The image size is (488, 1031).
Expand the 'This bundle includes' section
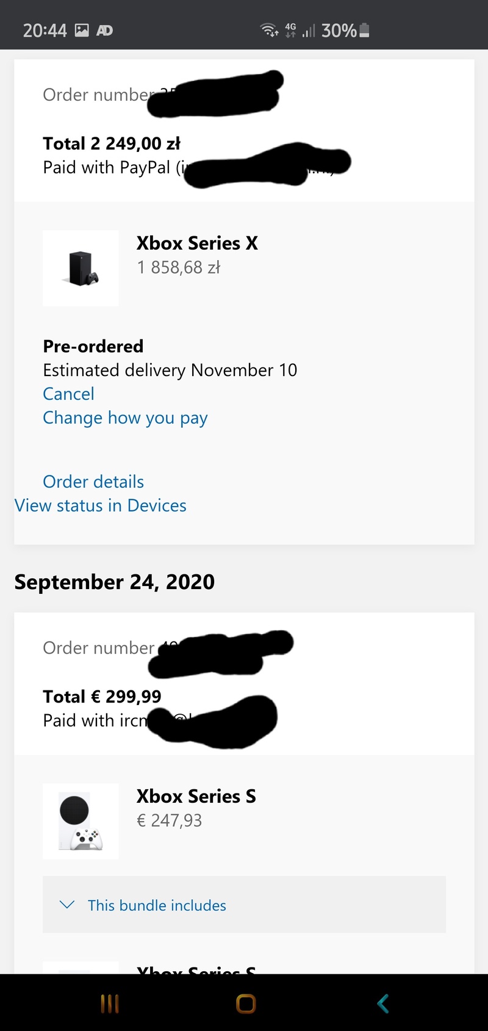pyautogui.click(x=157, y=905)
